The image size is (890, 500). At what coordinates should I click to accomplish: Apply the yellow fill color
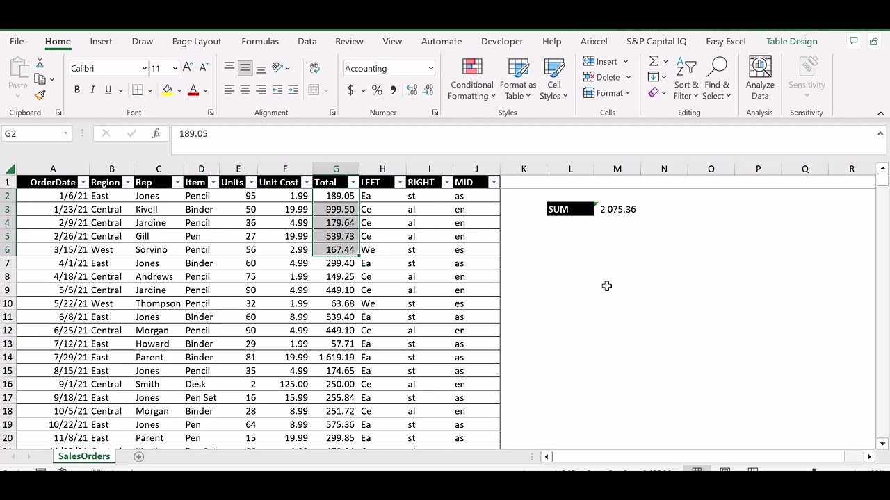(x=167, y=90)
